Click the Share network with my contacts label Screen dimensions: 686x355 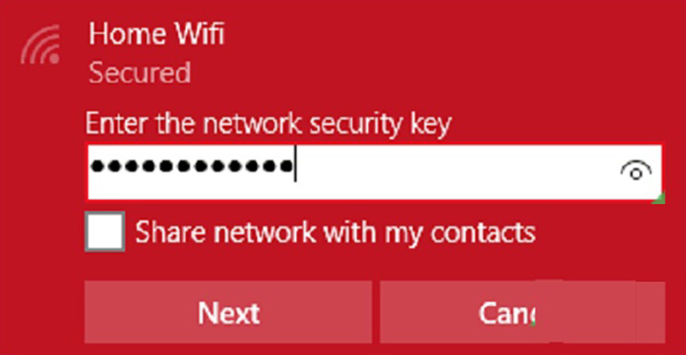[335, 232]
